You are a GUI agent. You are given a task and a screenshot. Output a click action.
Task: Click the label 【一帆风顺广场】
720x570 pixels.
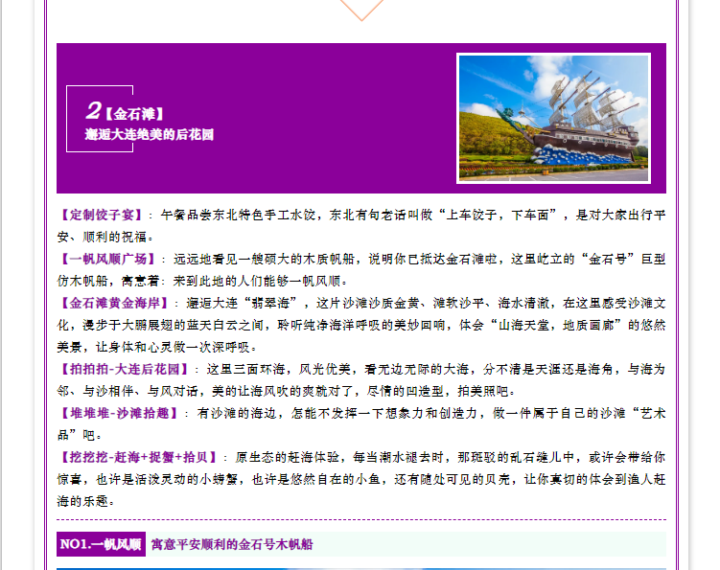(108, 259)
